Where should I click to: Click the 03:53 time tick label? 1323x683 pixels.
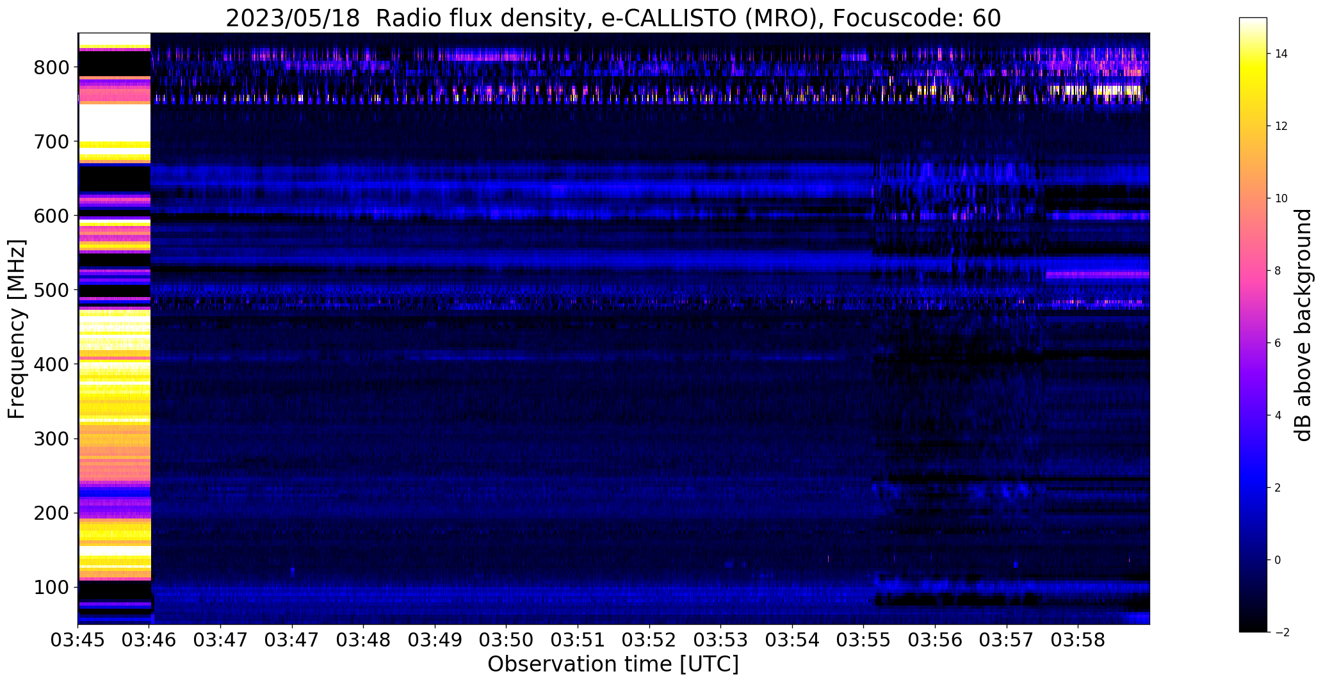[721, 640]
